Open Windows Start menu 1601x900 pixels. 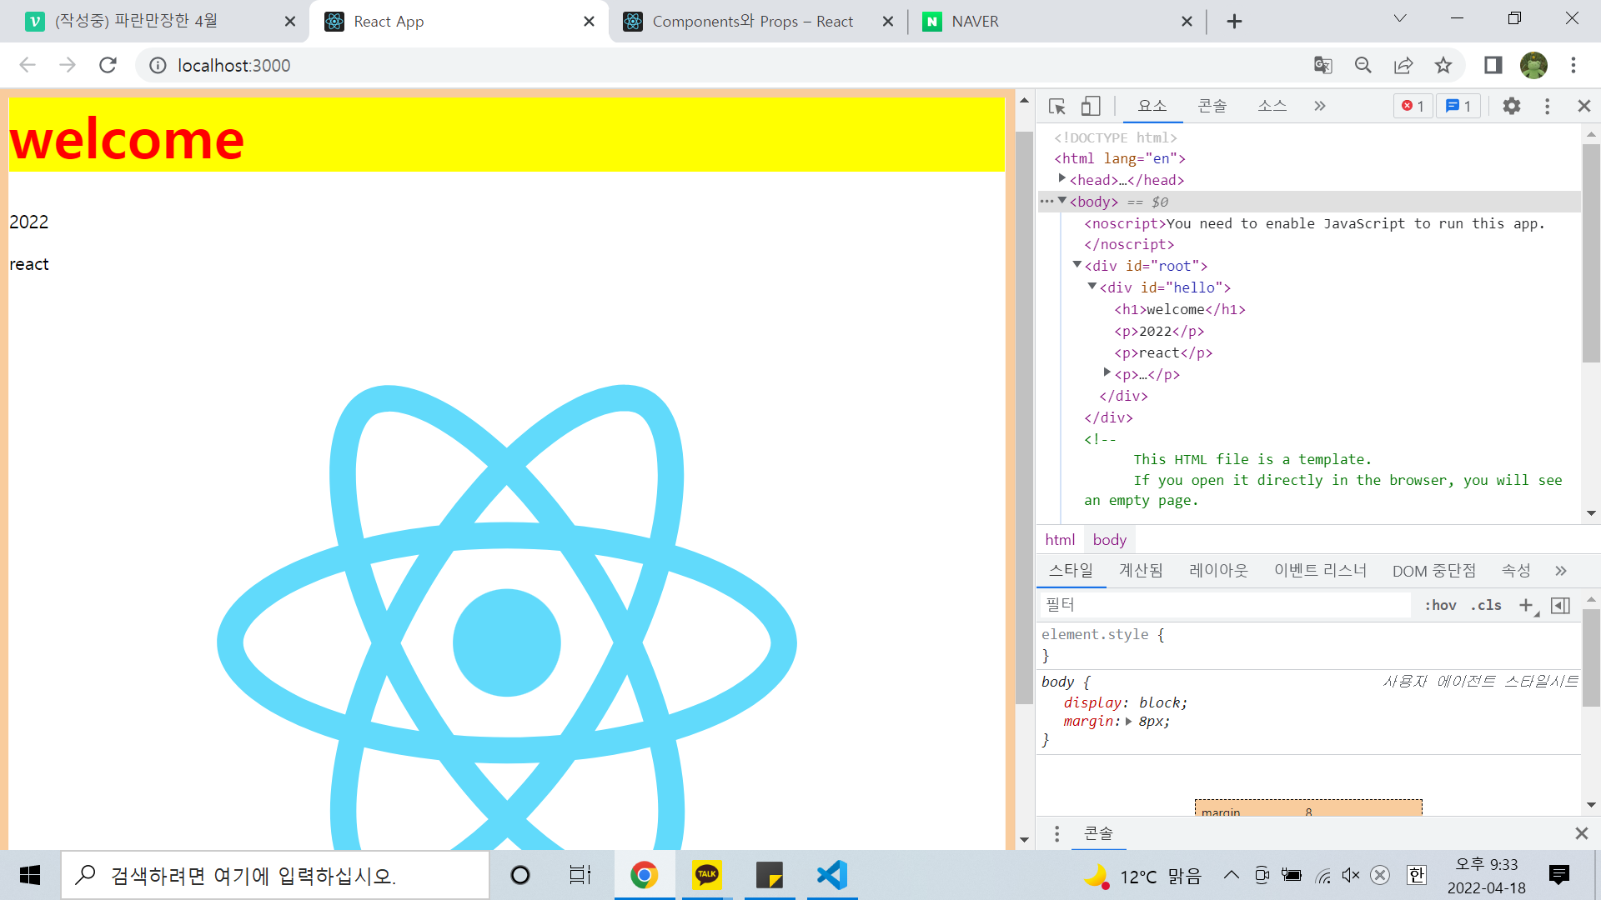(x=30, y=875)
